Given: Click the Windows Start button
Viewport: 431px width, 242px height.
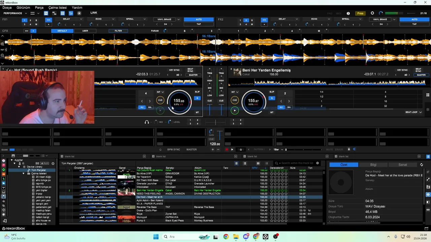Looking at the screenshot, I should click(156, 237).
